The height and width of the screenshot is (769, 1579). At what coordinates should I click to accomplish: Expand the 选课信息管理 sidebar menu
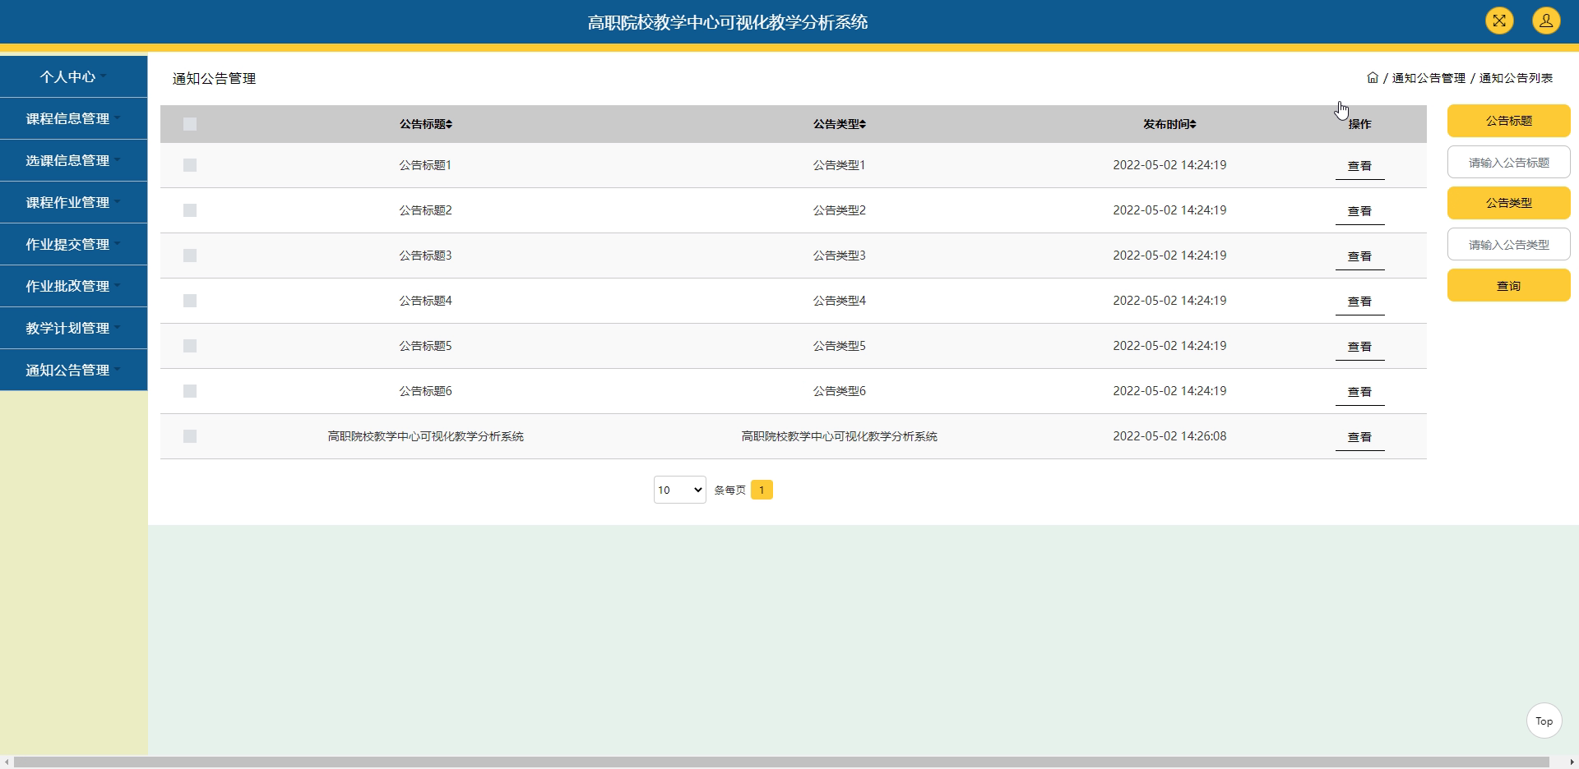tap(73, 160)
